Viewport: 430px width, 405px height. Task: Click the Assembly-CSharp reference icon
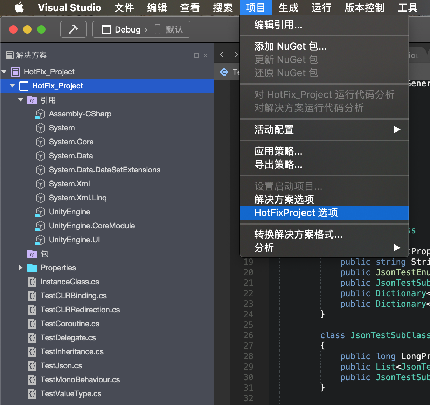pyautogui.click(x=41, y=114)
